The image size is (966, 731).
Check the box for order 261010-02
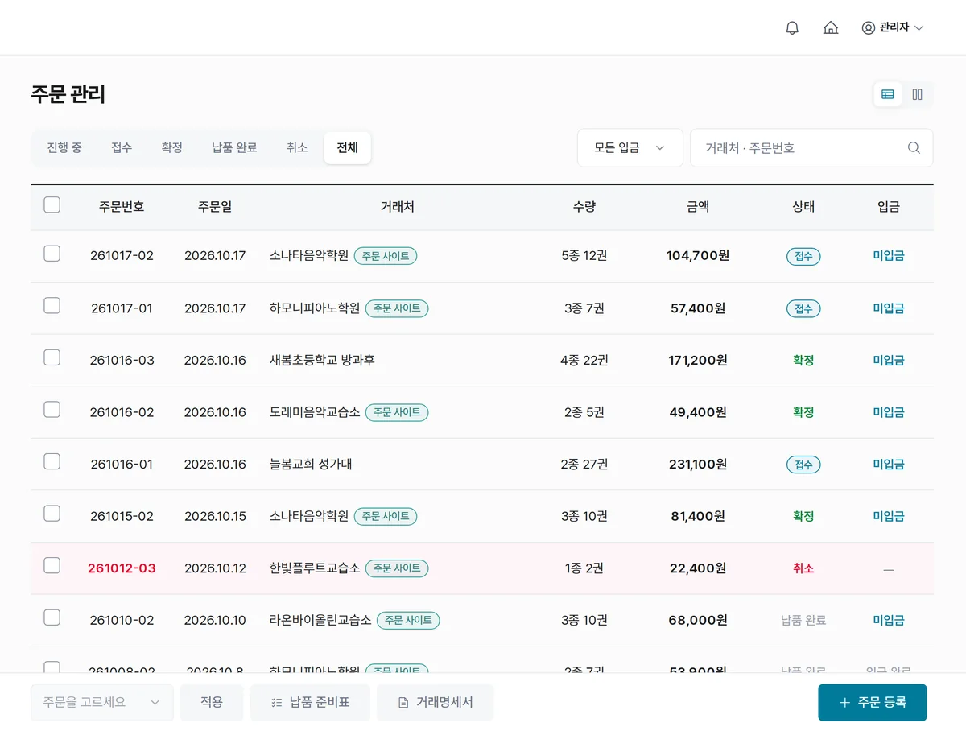[x=52, y=617]
